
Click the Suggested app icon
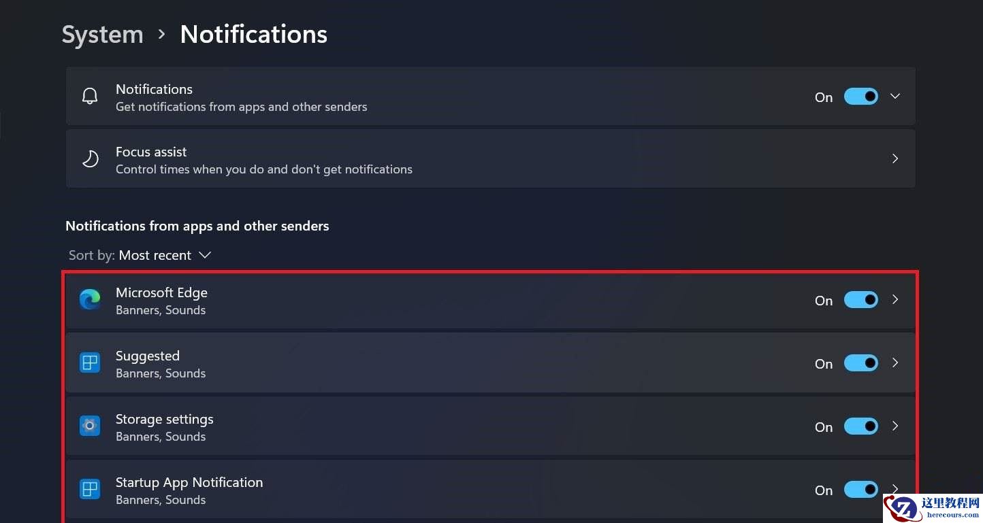point(90,363)
